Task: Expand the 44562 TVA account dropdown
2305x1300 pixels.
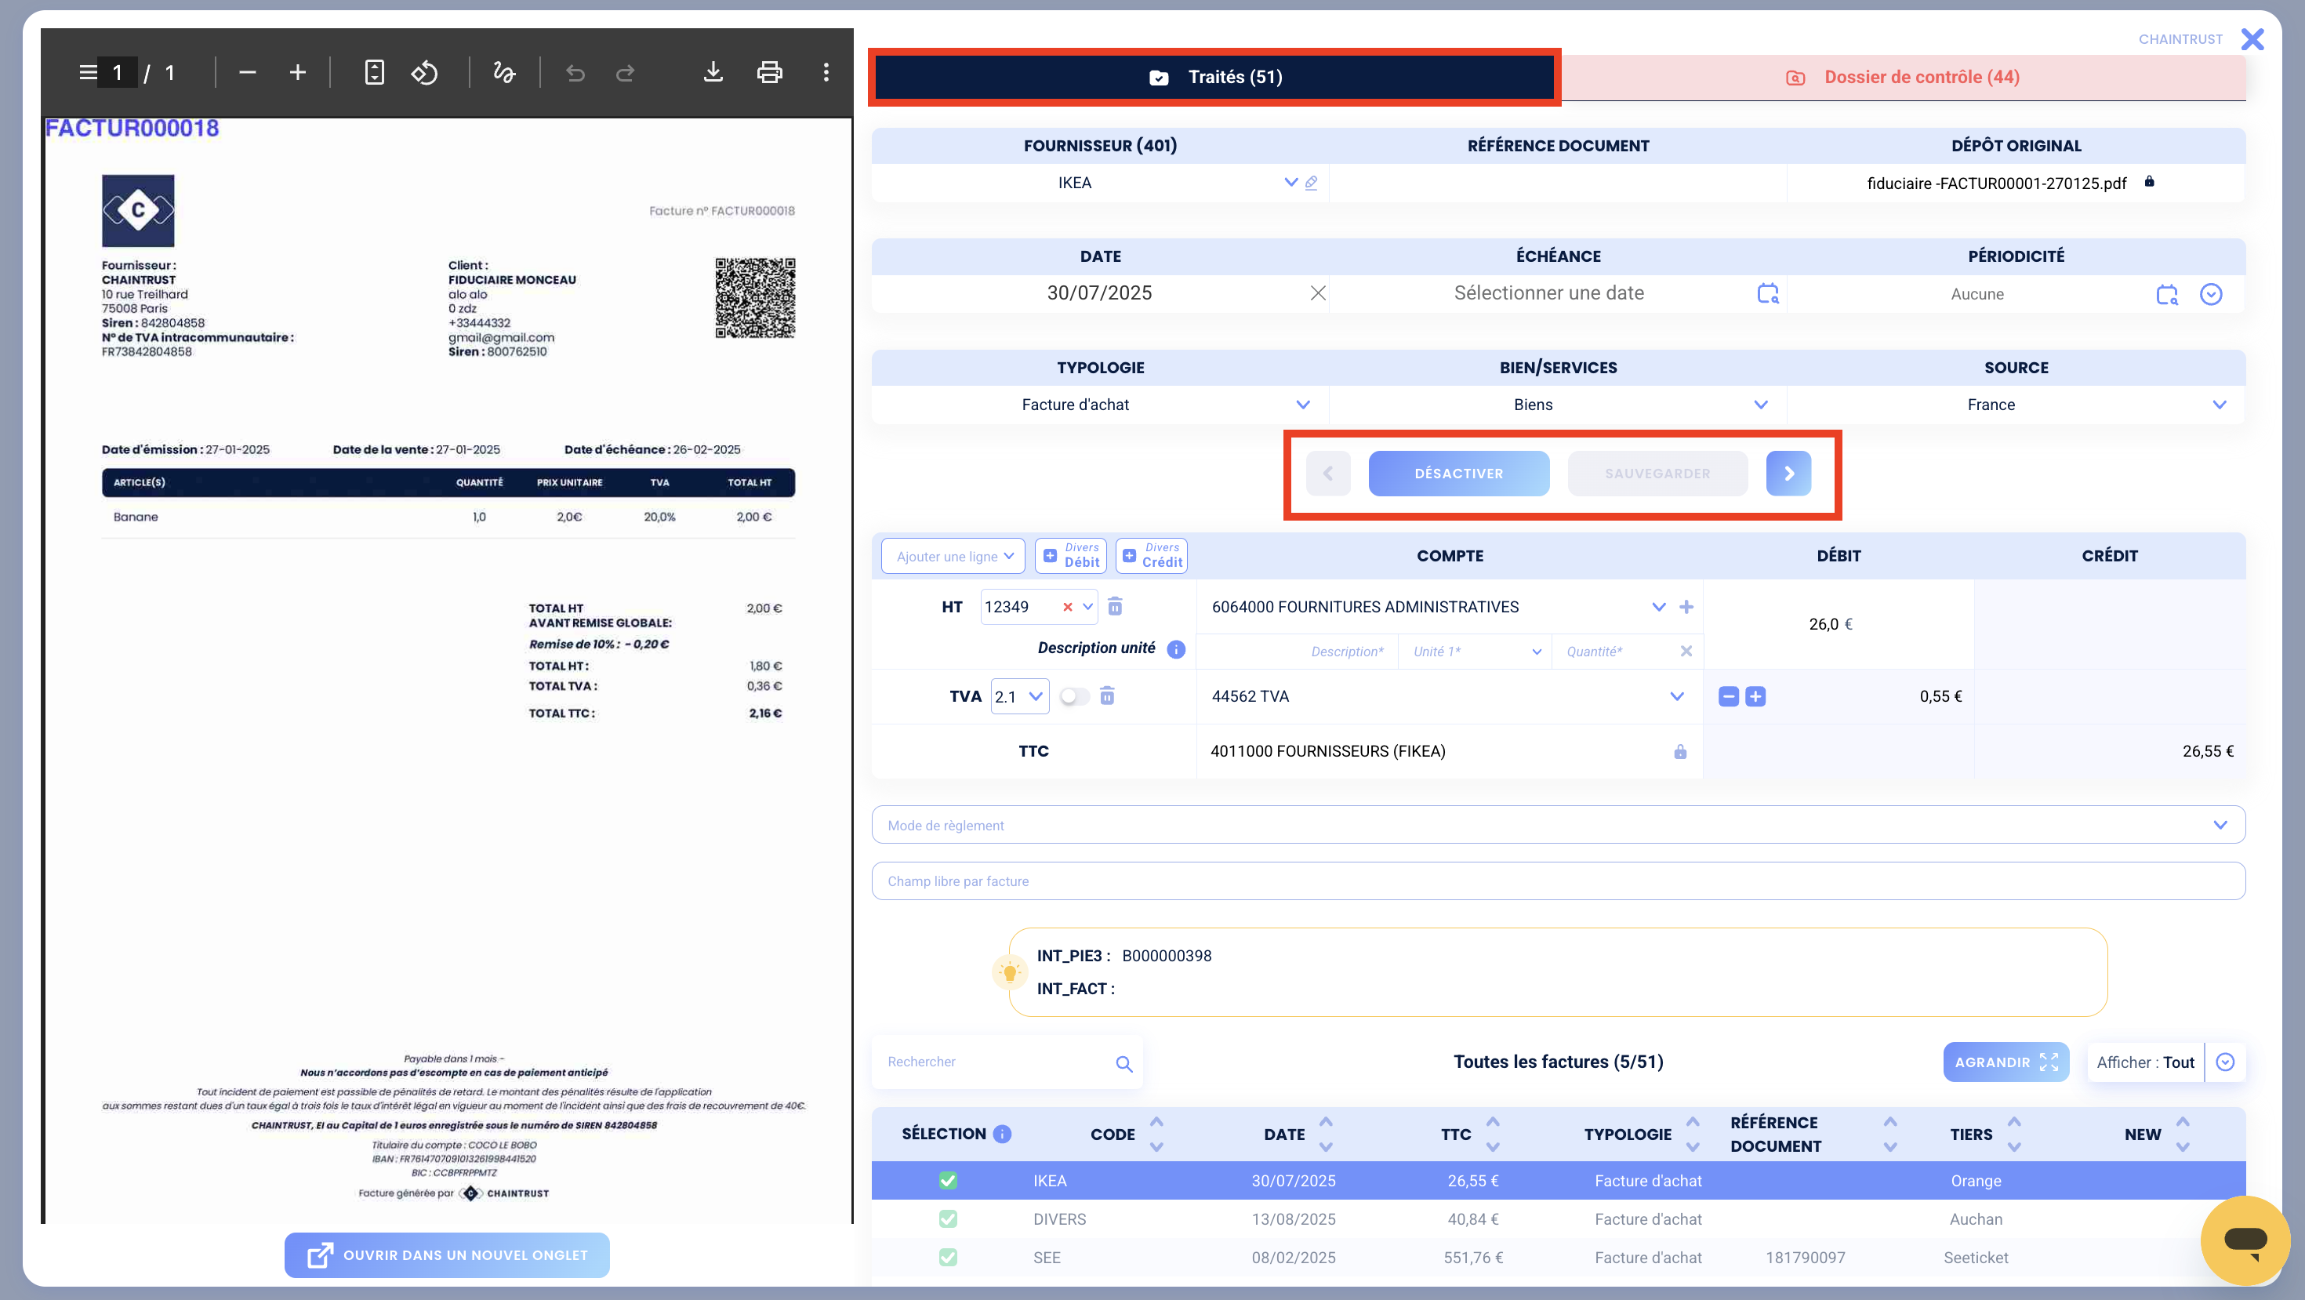Action: (x=1676, y=696)
